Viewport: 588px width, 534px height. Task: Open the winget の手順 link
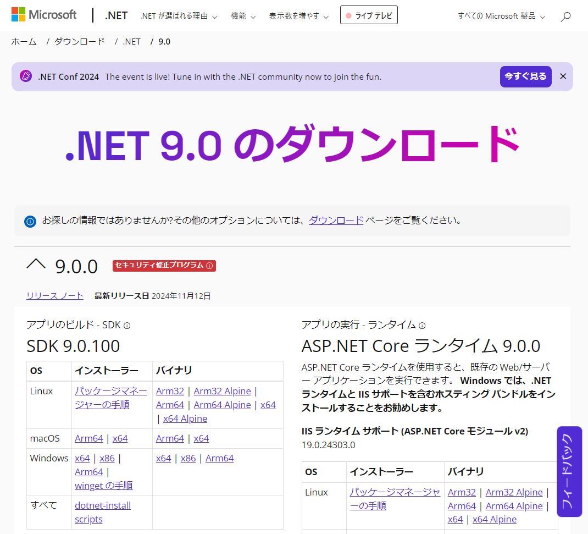(x=103, y=486)
